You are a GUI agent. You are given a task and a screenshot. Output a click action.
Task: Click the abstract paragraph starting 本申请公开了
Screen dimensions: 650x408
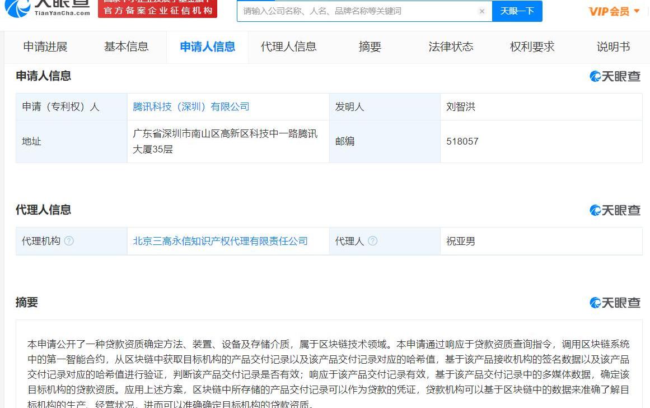click(328, 374)
